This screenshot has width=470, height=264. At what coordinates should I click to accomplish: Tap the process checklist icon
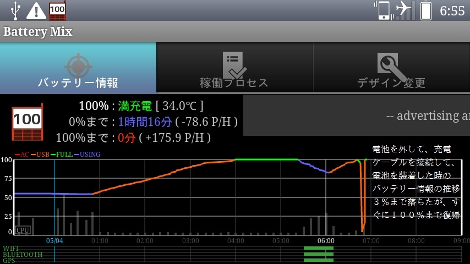234,64
